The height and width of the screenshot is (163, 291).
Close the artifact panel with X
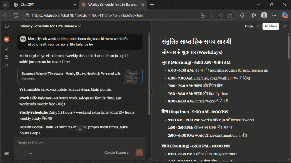pyautogui.click(x=284, y=26)
